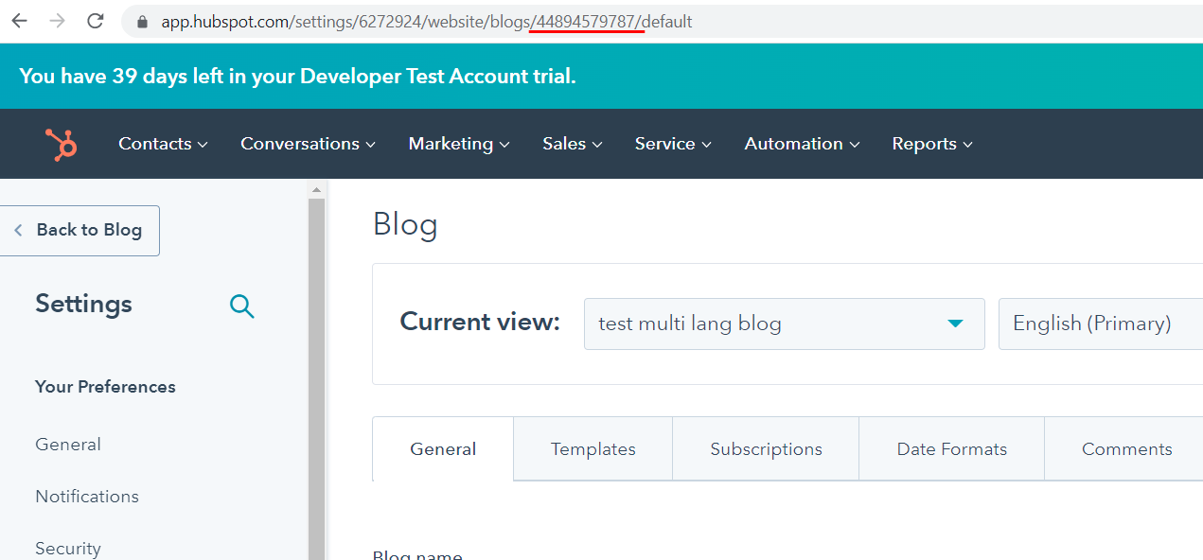The width and height of the screenshot is (1203, 560).
Task: Open General in Your Preferences
Action: click(x=68, y=445)
